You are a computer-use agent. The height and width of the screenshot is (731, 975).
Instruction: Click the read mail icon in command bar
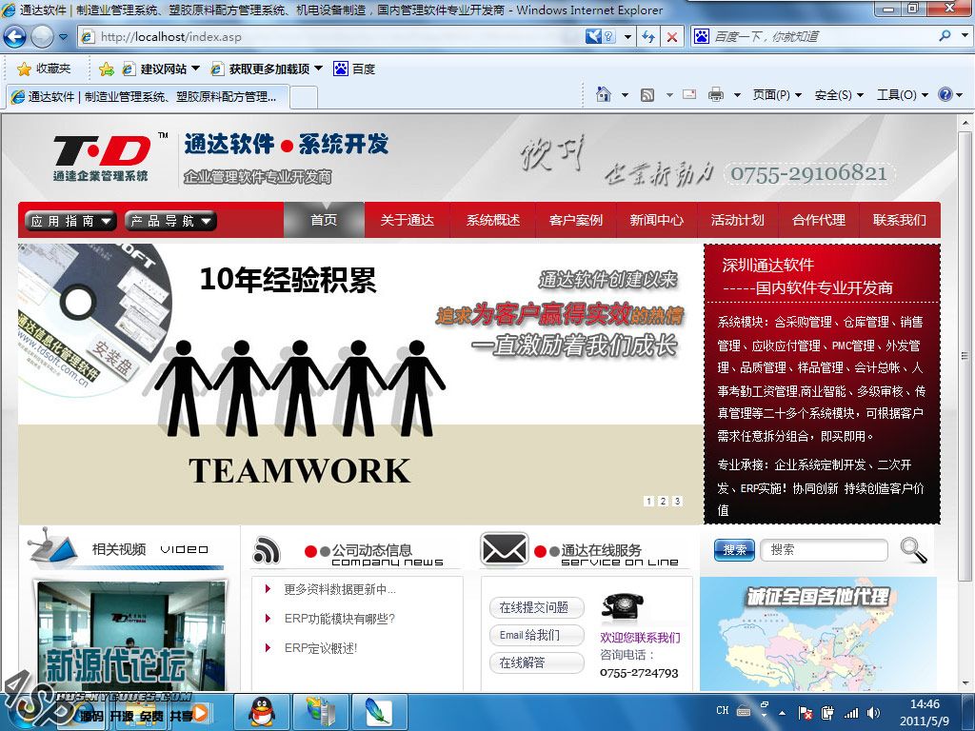click(689, 94)
